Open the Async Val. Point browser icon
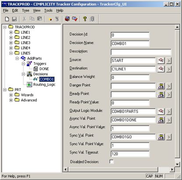The image size is (182, 180). coord(161,120)
